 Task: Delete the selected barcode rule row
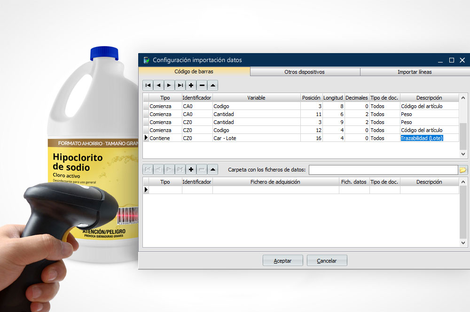[202, 86]
